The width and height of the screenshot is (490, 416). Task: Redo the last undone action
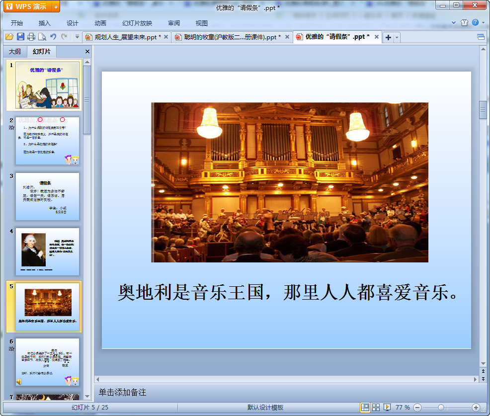pos(64,37)
